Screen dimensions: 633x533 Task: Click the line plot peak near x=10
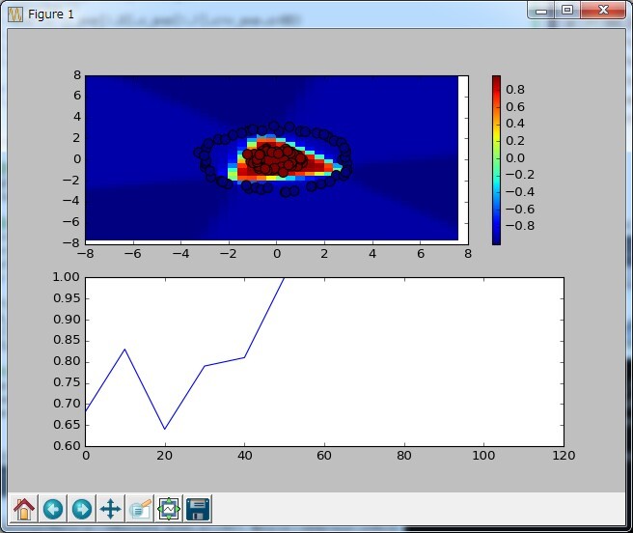(124, 350)
